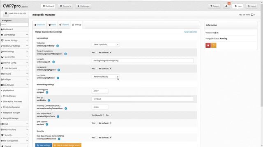Click the root user button
The image size is (263, 147).
coord(238,6)
